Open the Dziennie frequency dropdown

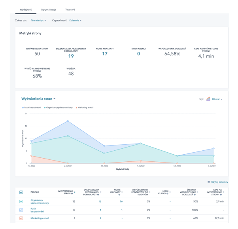75,21
